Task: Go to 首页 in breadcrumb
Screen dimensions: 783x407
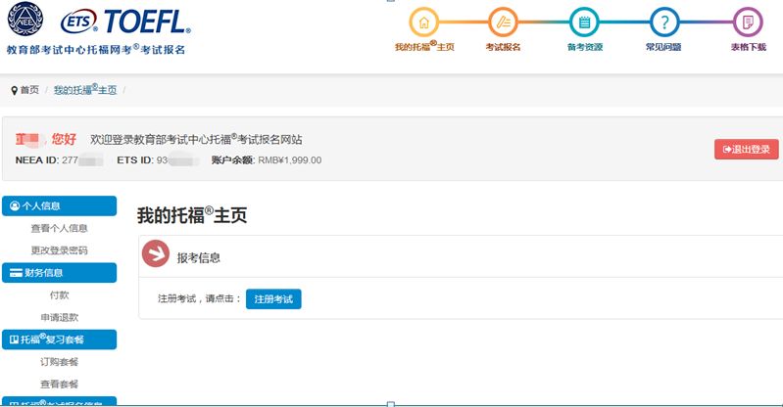Action: (x=29, y=90)
